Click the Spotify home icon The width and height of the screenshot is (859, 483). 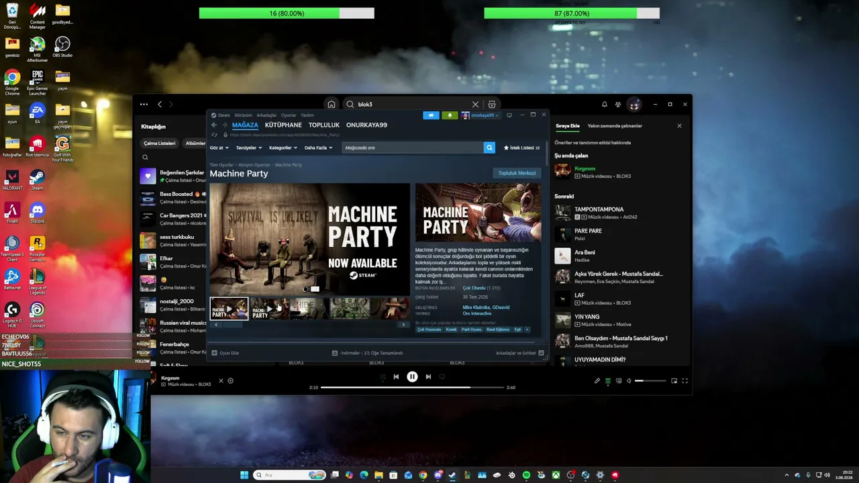332,104
